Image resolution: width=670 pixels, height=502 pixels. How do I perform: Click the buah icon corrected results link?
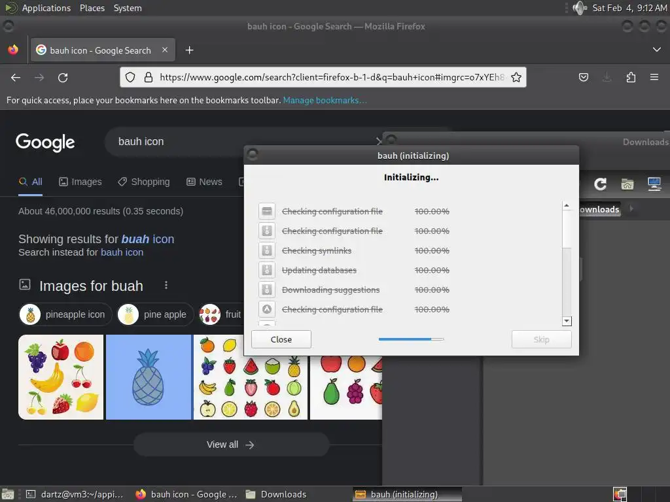(x=147, y=239)
